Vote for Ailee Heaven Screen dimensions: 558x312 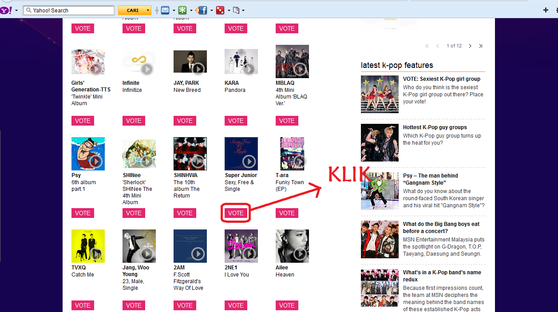coord(287,305)
